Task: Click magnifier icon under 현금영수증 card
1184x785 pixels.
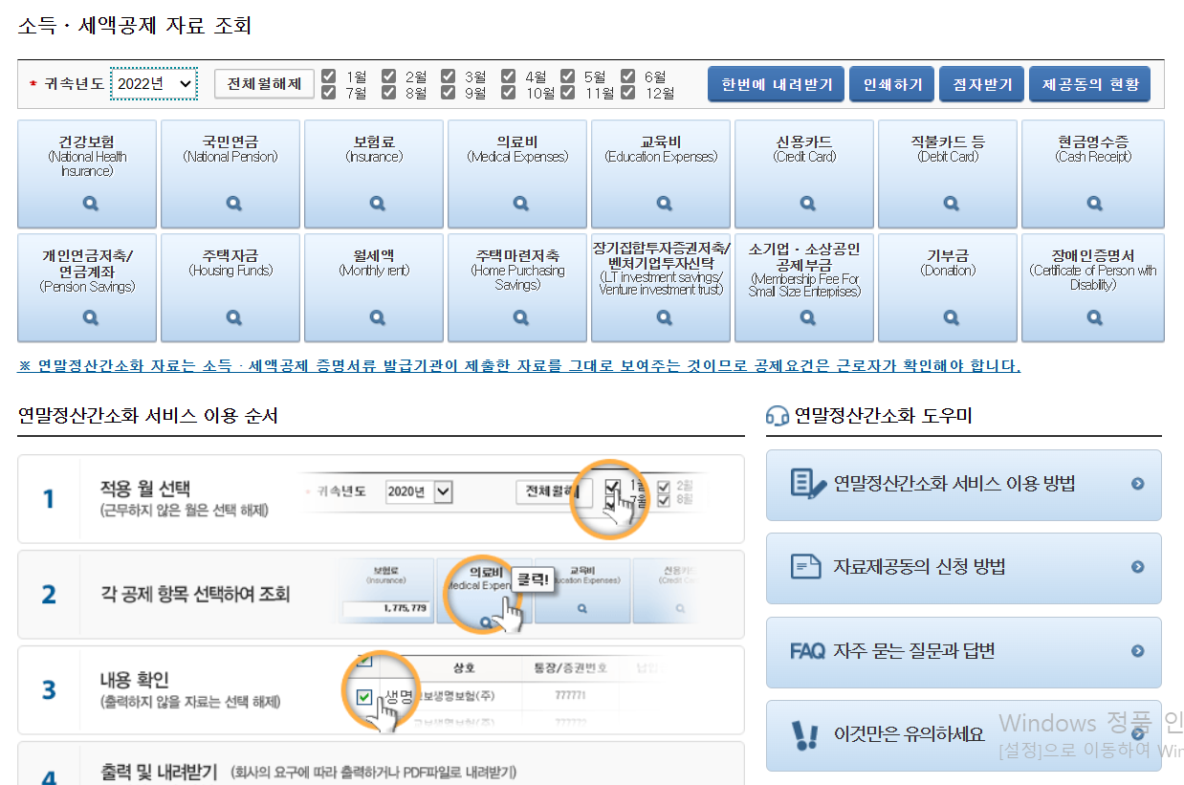Action: tap(1094, 204)
